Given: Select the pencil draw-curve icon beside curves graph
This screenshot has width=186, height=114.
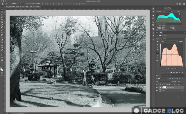Looking at the screenshot, I should click(158, 55).
